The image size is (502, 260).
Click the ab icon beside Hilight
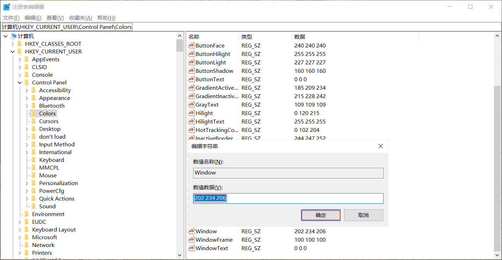191,113
